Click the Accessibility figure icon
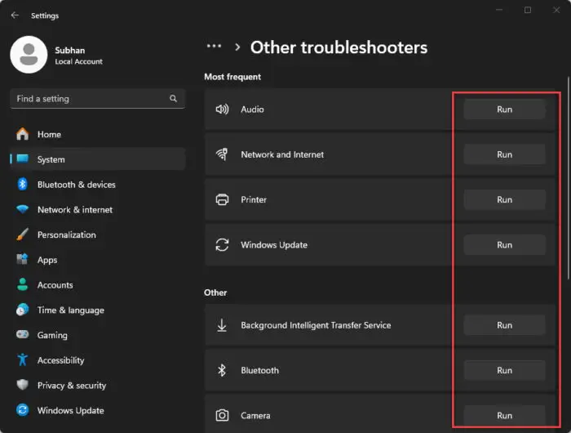571x433 pixels. (23, 359)
